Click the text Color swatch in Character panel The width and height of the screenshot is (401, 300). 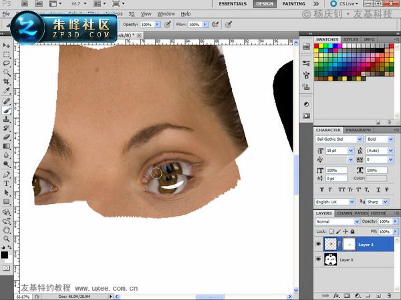point(376,178)
